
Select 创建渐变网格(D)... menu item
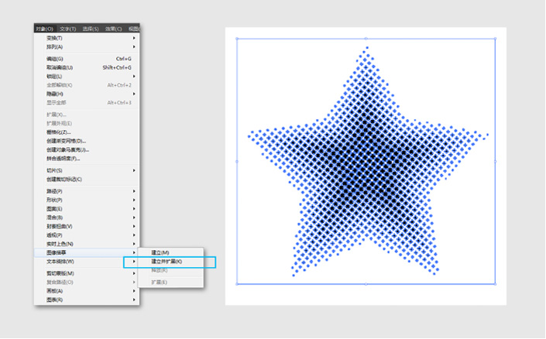[x=67, y=141]
